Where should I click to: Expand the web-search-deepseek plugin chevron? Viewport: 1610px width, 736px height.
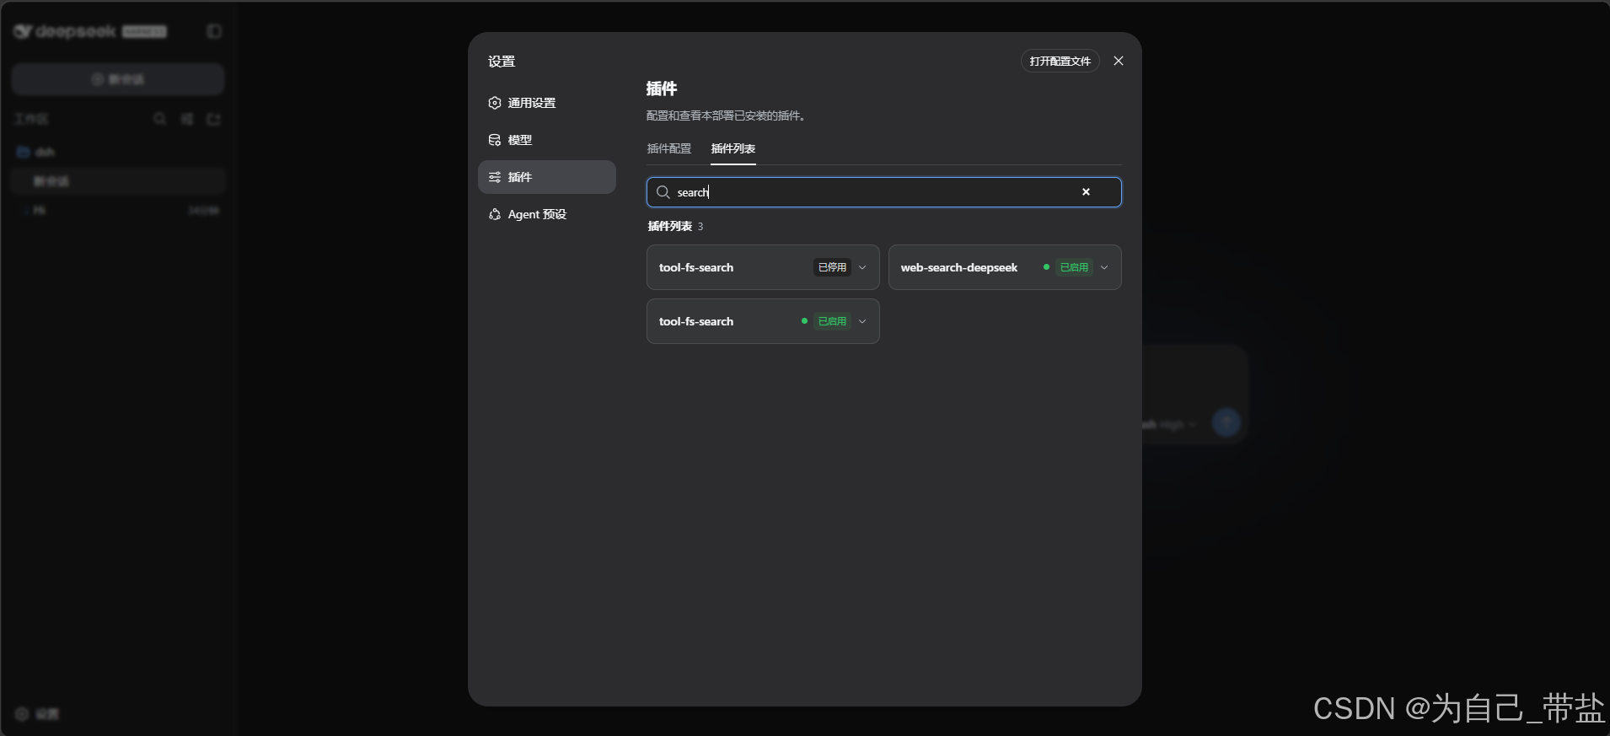[x=1104, y=267]
